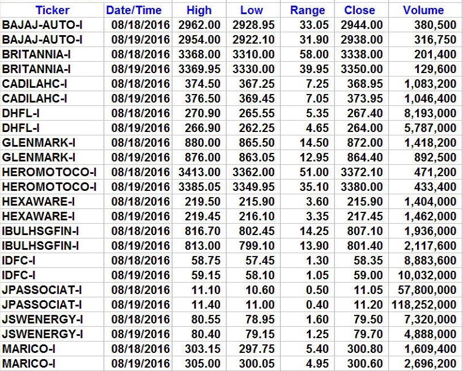
Task: Click the IBULHSGFIN-I close value 801.40
Action: click(365, 246)
